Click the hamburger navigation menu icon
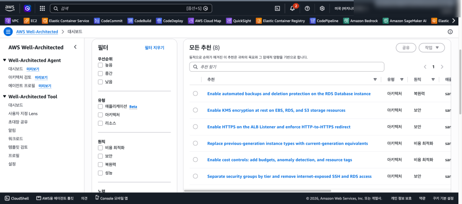 point(8,32)
